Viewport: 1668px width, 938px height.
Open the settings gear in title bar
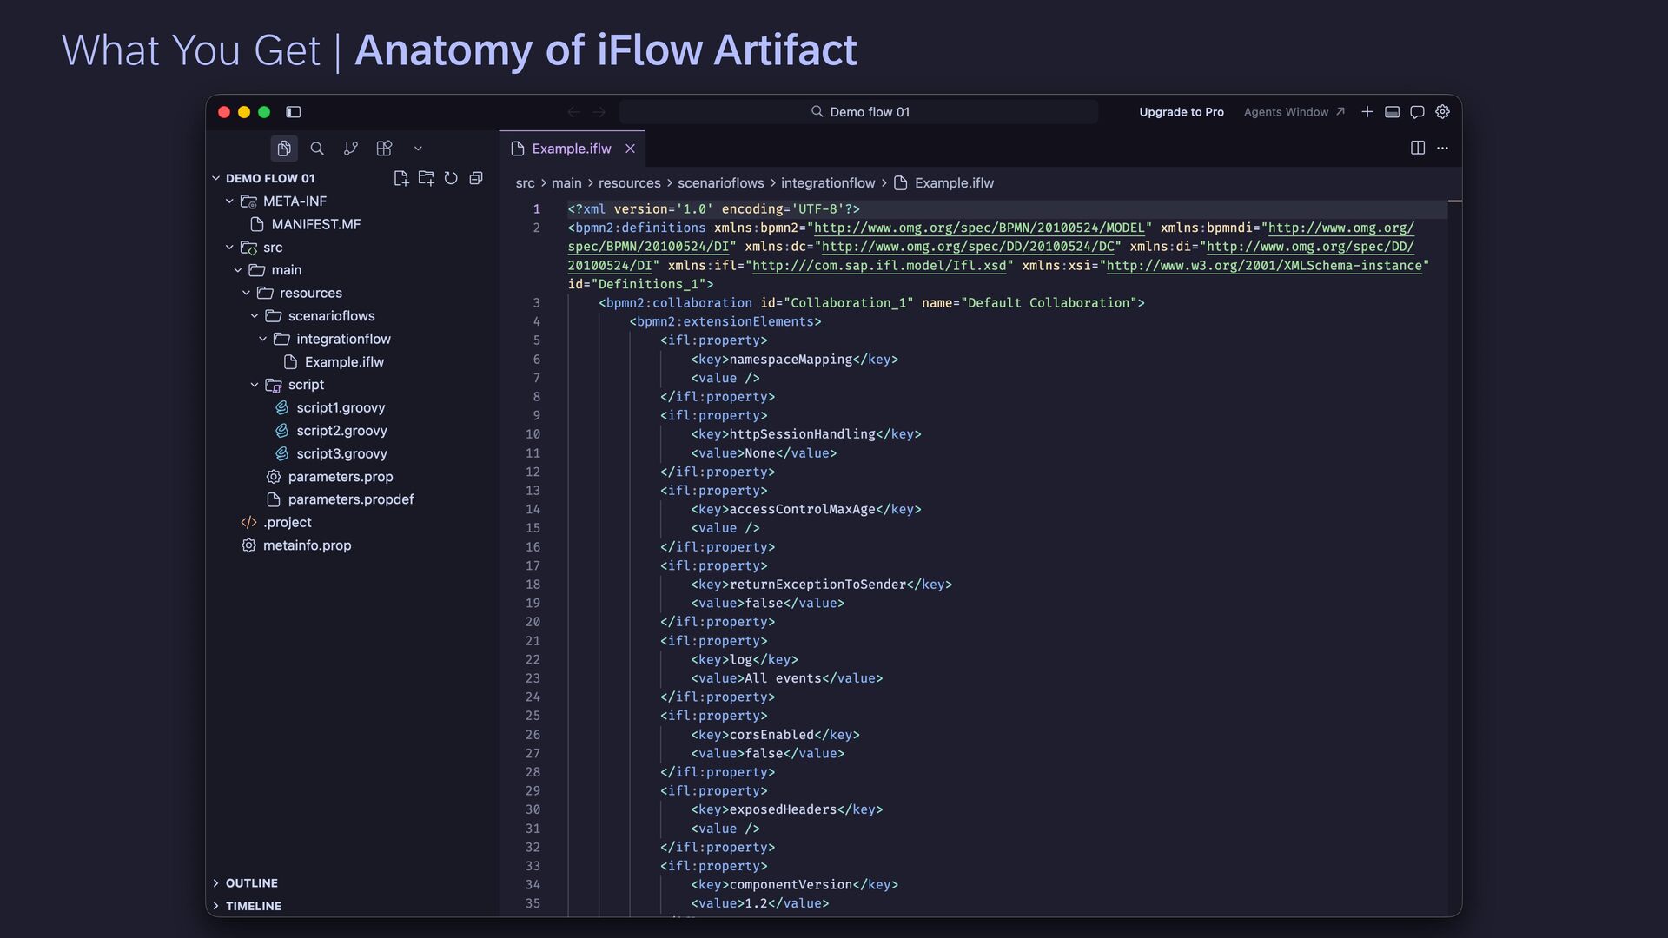coord(1442,112)
